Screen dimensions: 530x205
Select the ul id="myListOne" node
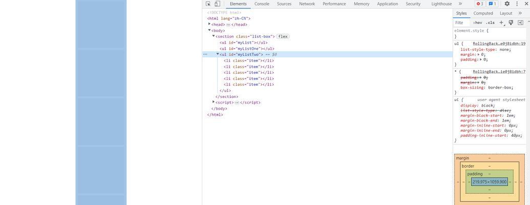(247, 49)
